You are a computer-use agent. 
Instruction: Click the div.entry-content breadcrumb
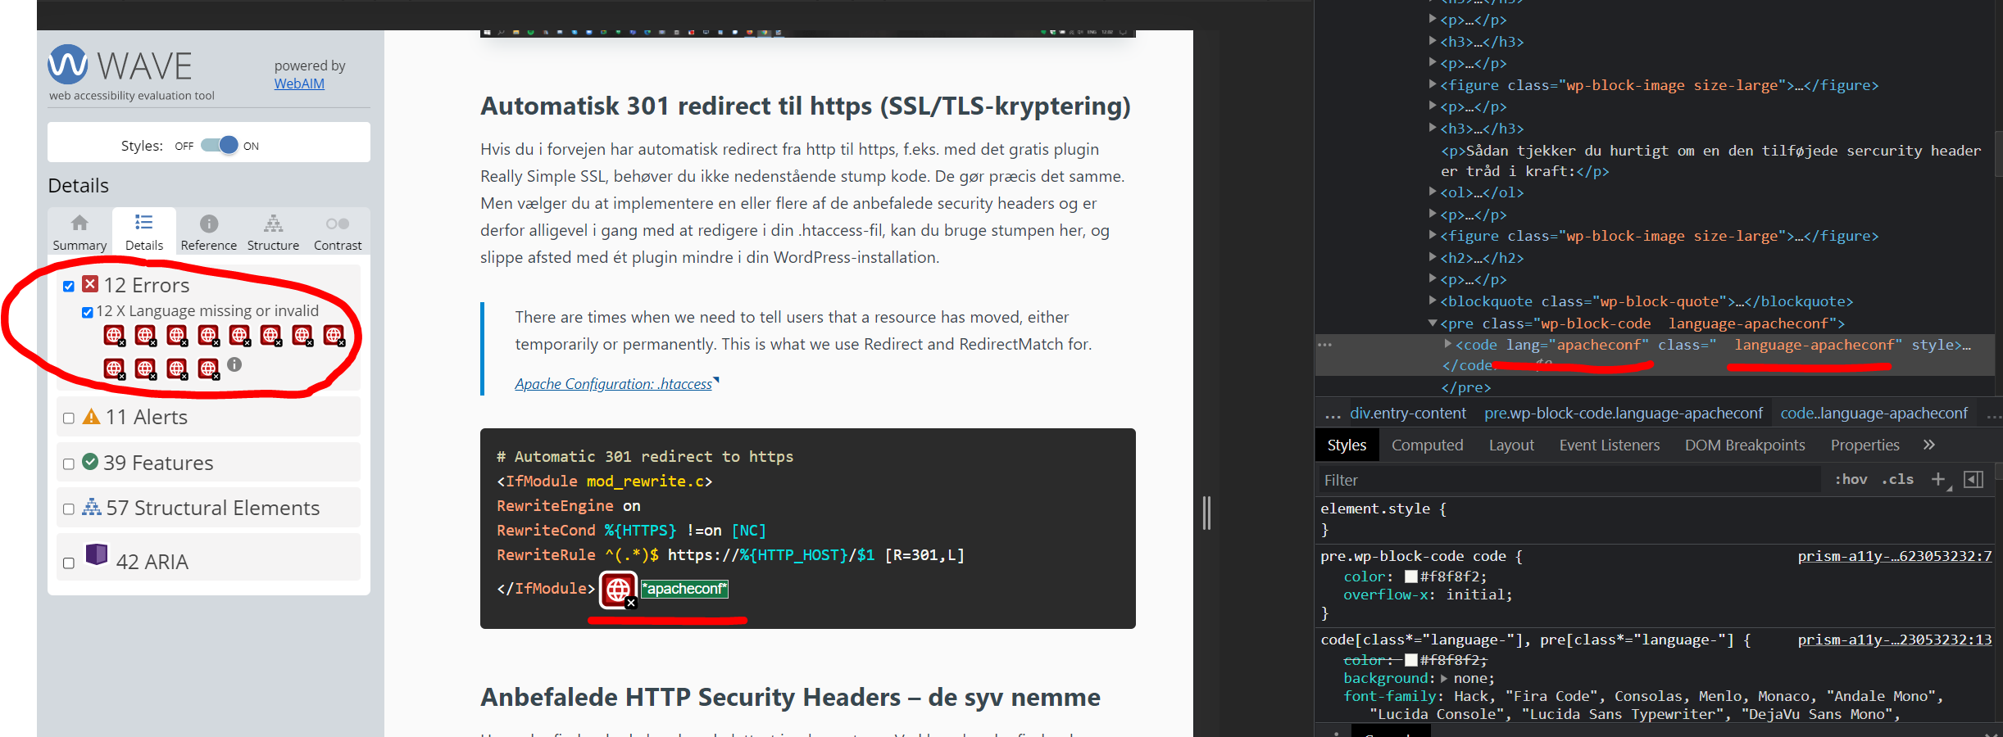(1408, 414)
